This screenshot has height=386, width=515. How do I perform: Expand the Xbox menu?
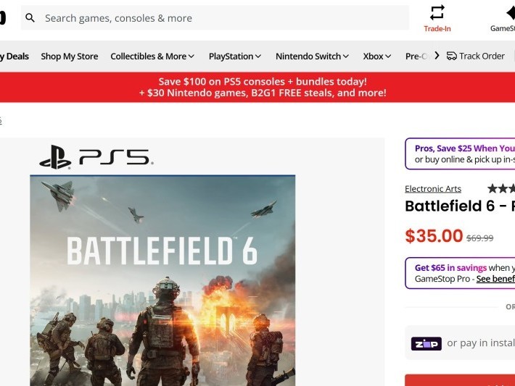[x=377, y=56]
